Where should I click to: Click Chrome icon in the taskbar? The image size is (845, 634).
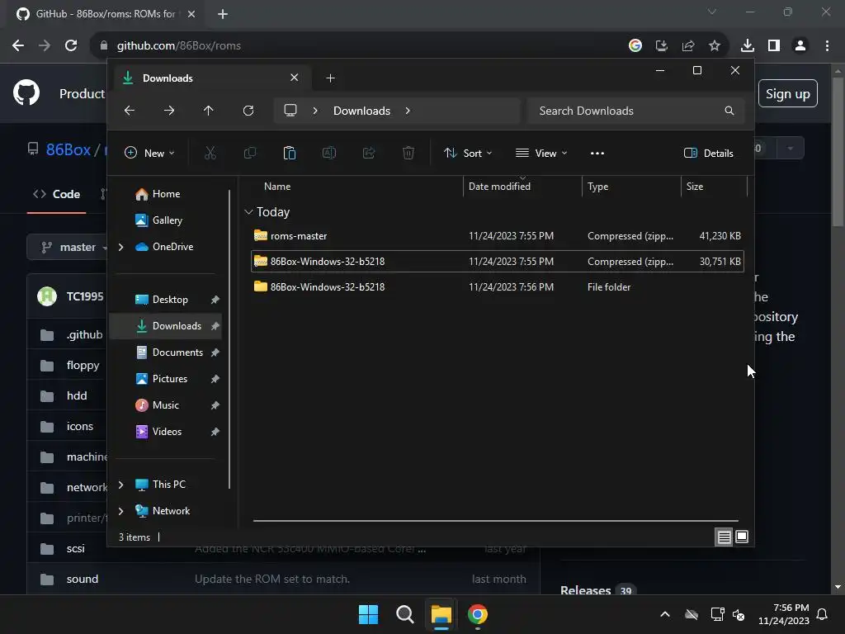[478, 614]
